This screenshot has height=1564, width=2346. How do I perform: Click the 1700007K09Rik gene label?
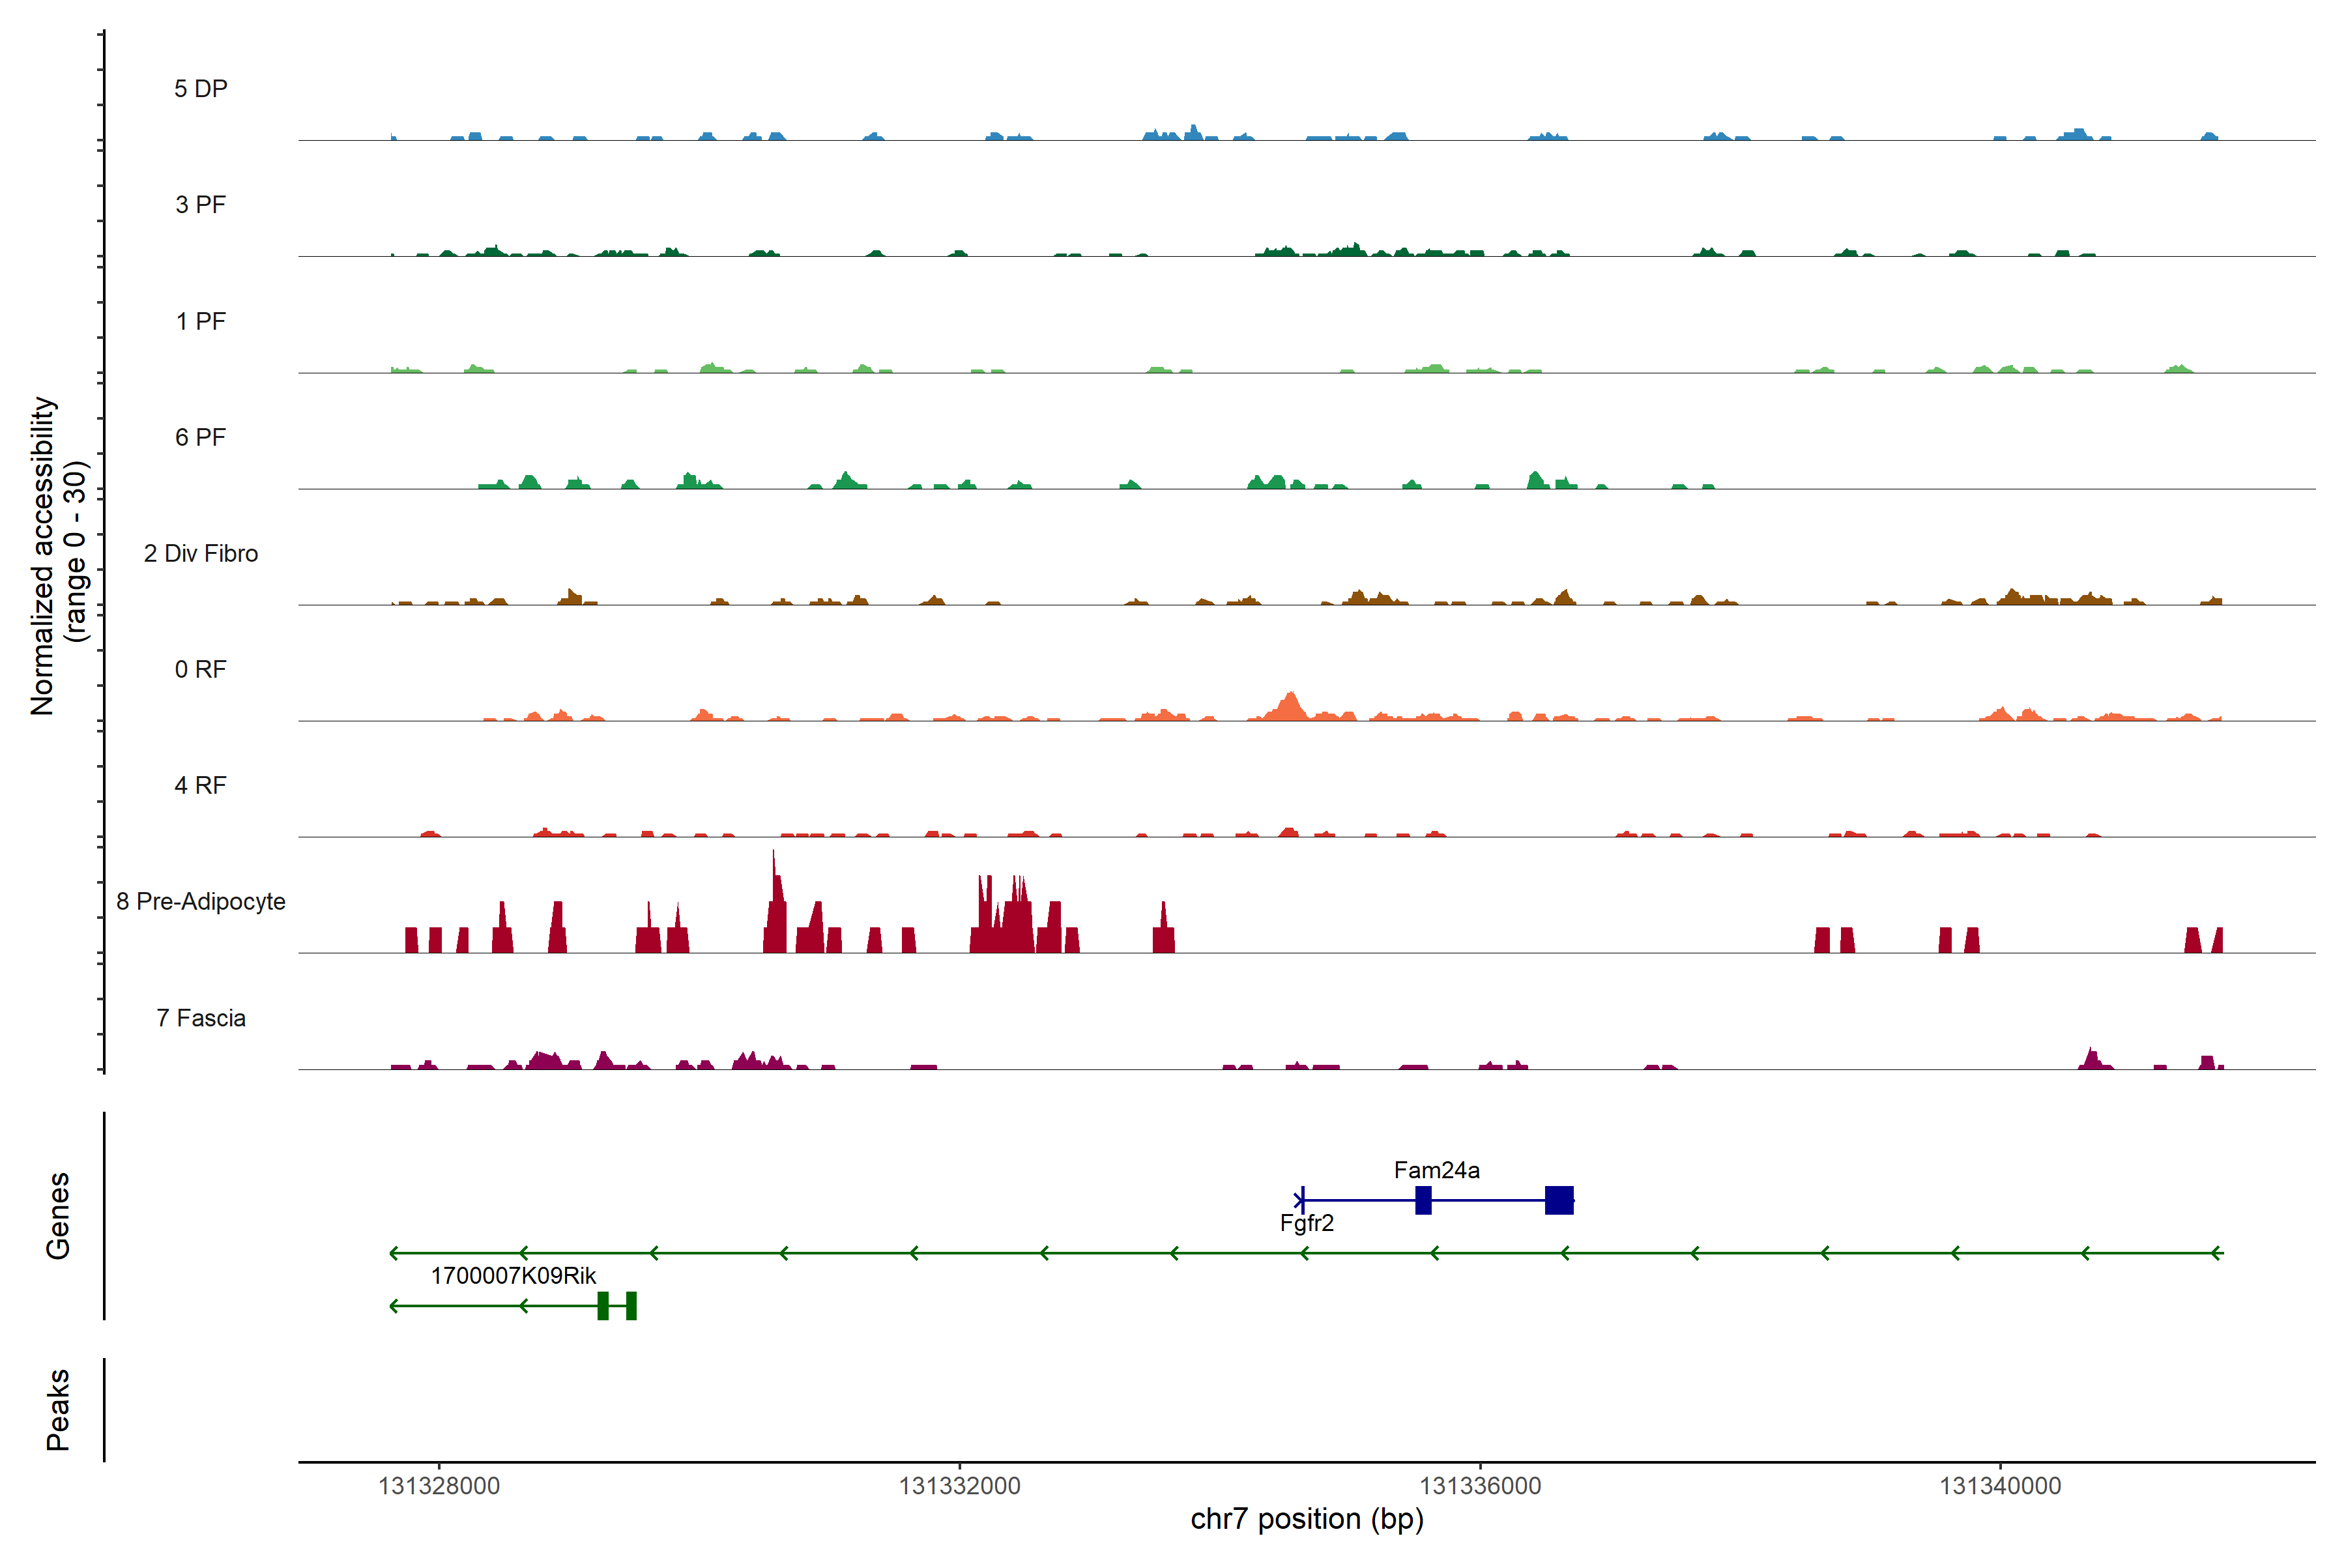click(513, 1276)
